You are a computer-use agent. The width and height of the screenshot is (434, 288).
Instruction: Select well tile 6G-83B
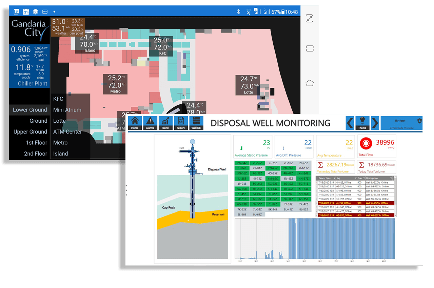coord(242,204)
